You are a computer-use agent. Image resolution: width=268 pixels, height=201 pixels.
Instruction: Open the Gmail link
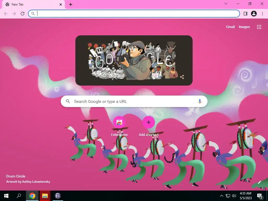click(230, 27)
